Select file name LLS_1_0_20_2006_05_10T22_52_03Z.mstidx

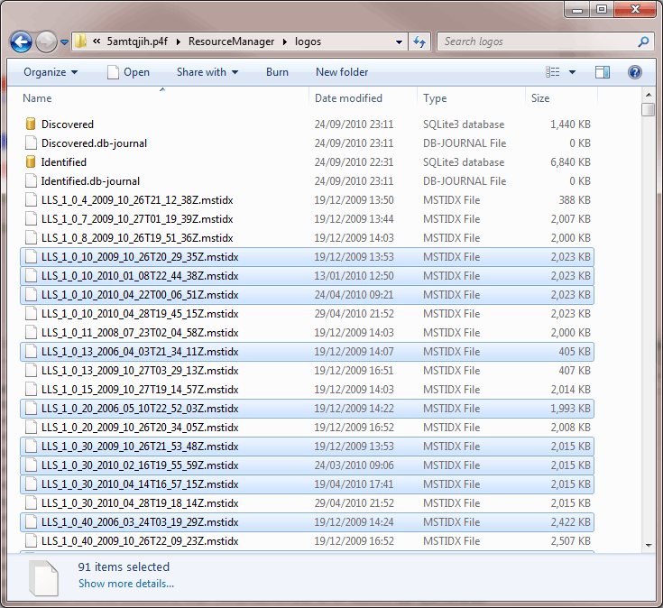140,409
